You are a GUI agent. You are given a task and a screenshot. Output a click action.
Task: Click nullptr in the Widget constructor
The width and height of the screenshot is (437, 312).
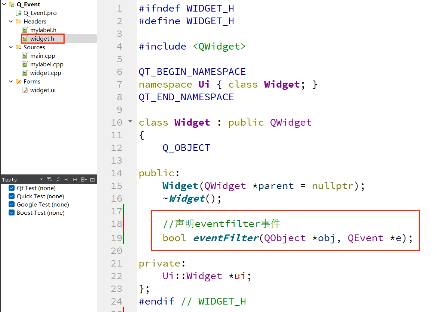(332, 186)
